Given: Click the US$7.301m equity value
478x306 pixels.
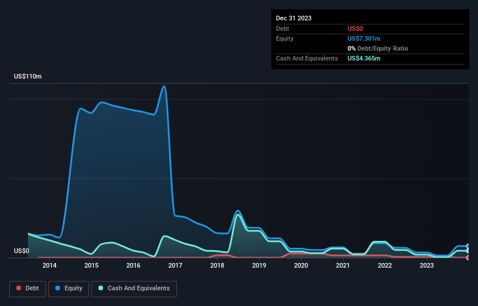Looking at the screenshot, I should click(364, 38).
